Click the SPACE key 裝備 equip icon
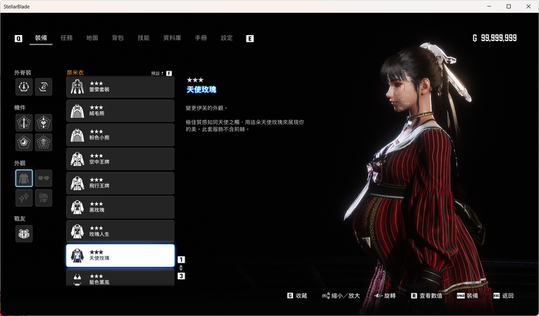Viewport: 539px width, 316px height. (x=461, y=296)
